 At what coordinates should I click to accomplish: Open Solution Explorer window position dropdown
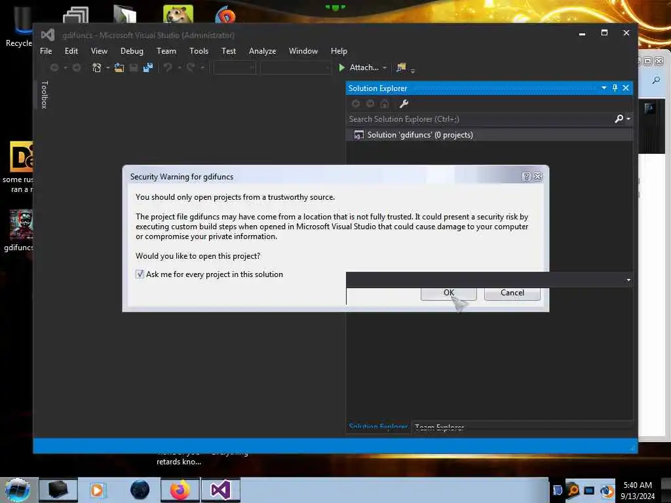604,88
